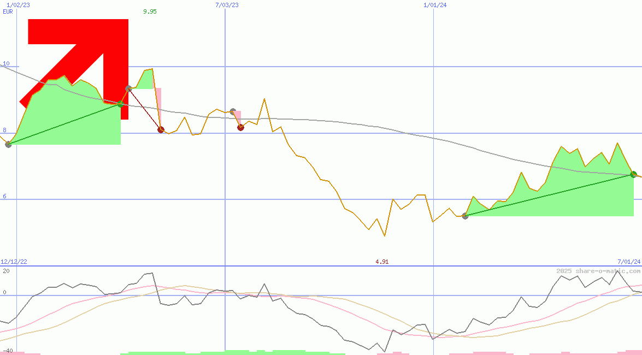Select green sell marker under the red arrow
Viewport: 642px width, 355px height.
click(120, 104)
